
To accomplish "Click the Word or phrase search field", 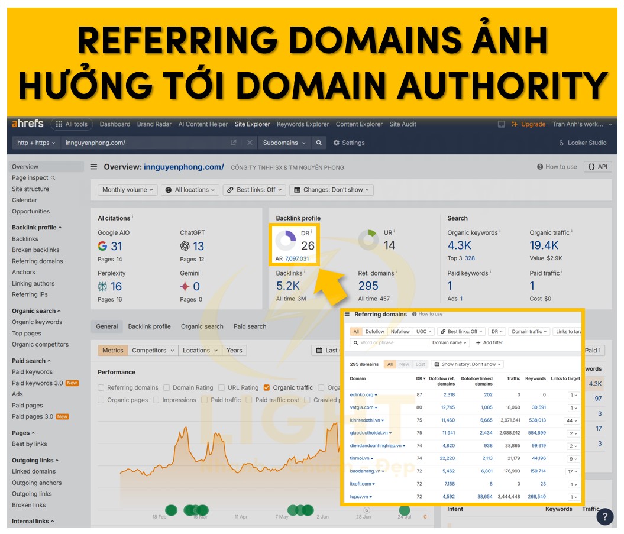I will point(389,342).
